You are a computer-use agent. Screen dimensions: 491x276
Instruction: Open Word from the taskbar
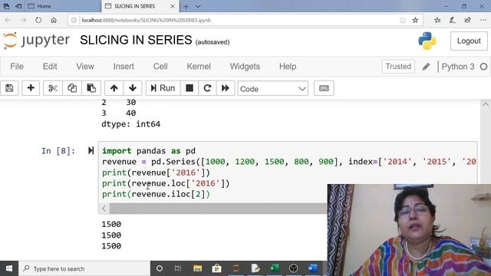[x=312, y=268]
